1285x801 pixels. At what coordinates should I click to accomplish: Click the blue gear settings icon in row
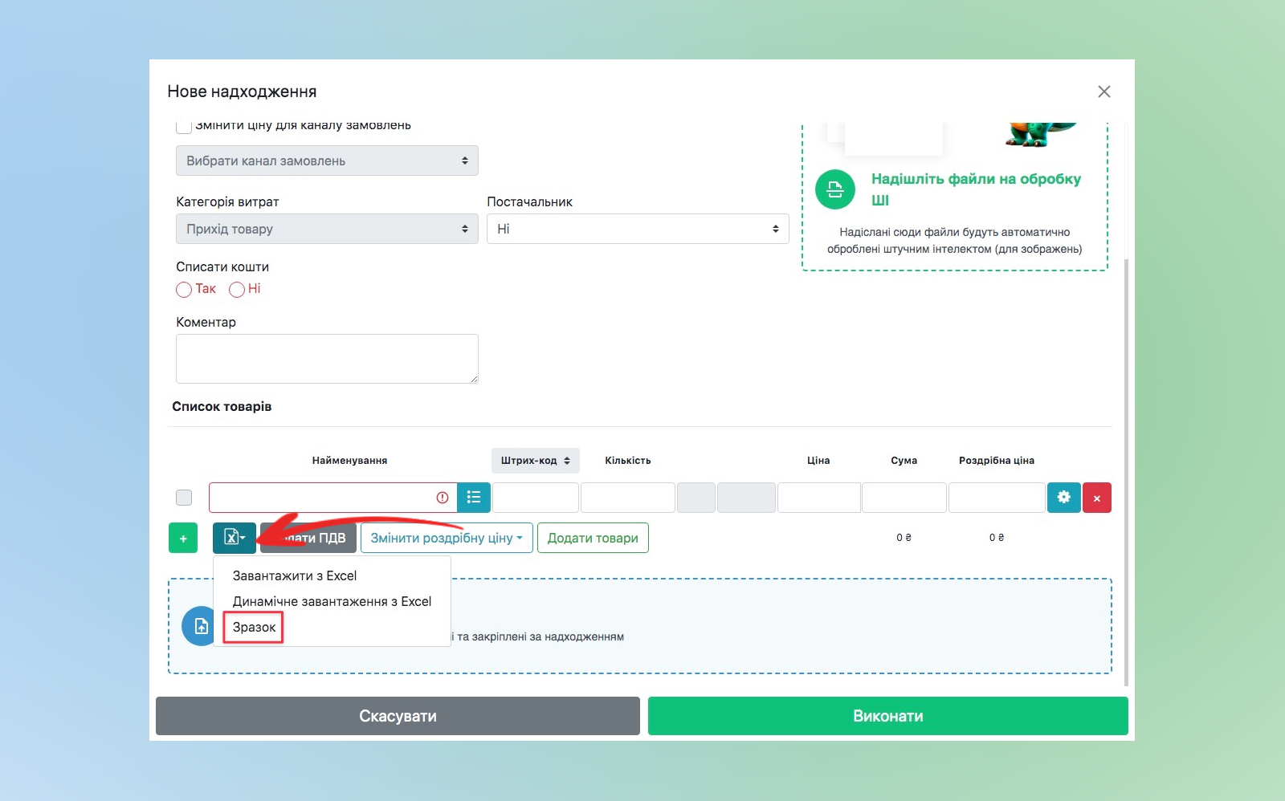[1063, 498]
